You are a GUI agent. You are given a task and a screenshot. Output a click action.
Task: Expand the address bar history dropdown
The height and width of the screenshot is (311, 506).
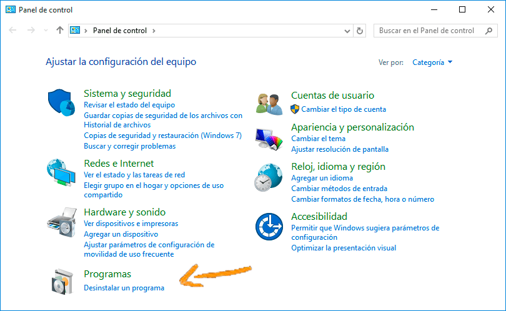click(x=348, y=31)
